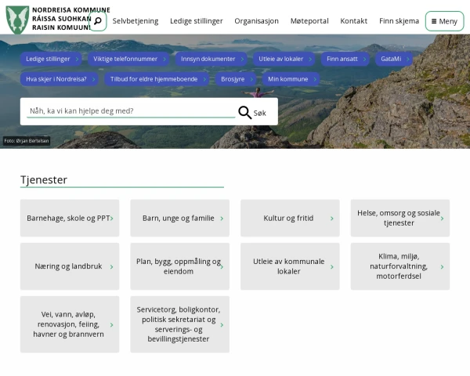Click the Hva skjer i Nordreisa? pill
The height and width of the screenshot is (376, 470).
[60, 79]
